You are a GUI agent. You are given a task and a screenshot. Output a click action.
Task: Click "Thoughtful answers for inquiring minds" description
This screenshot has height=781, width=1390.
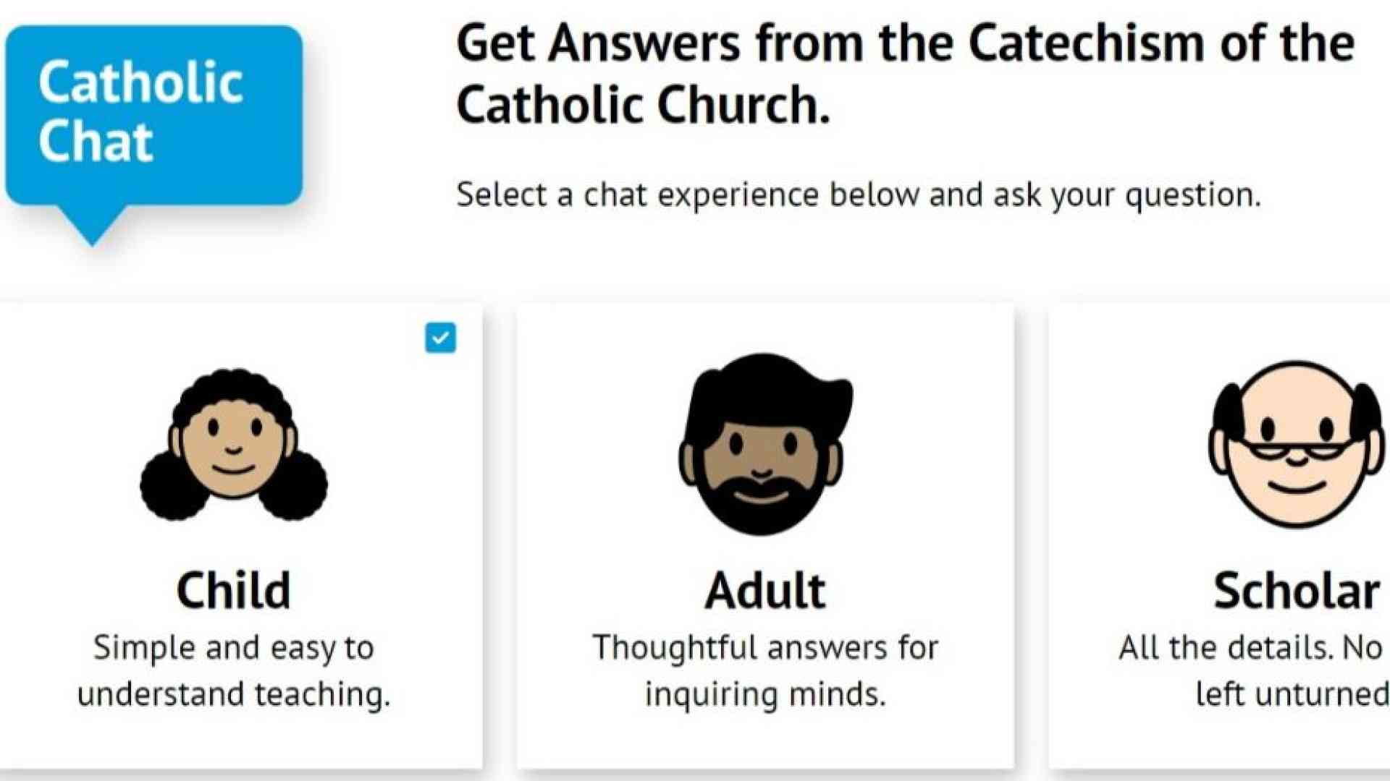click(765, 670)
